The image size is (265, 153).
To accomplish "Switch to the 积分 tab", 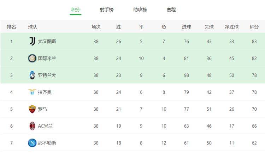I will point(75,10).
